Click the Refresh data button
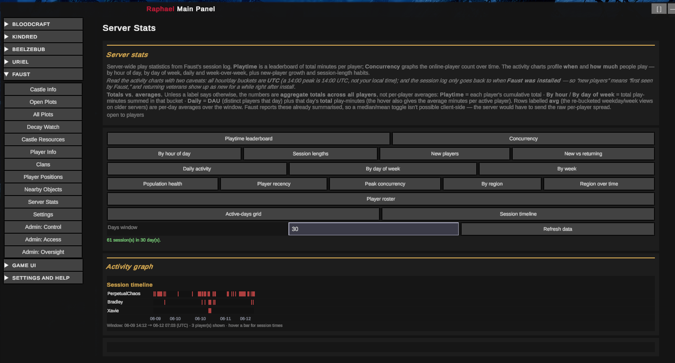This screenshot has height=363, width=675. pyautogui.click(x=558, y=229)
